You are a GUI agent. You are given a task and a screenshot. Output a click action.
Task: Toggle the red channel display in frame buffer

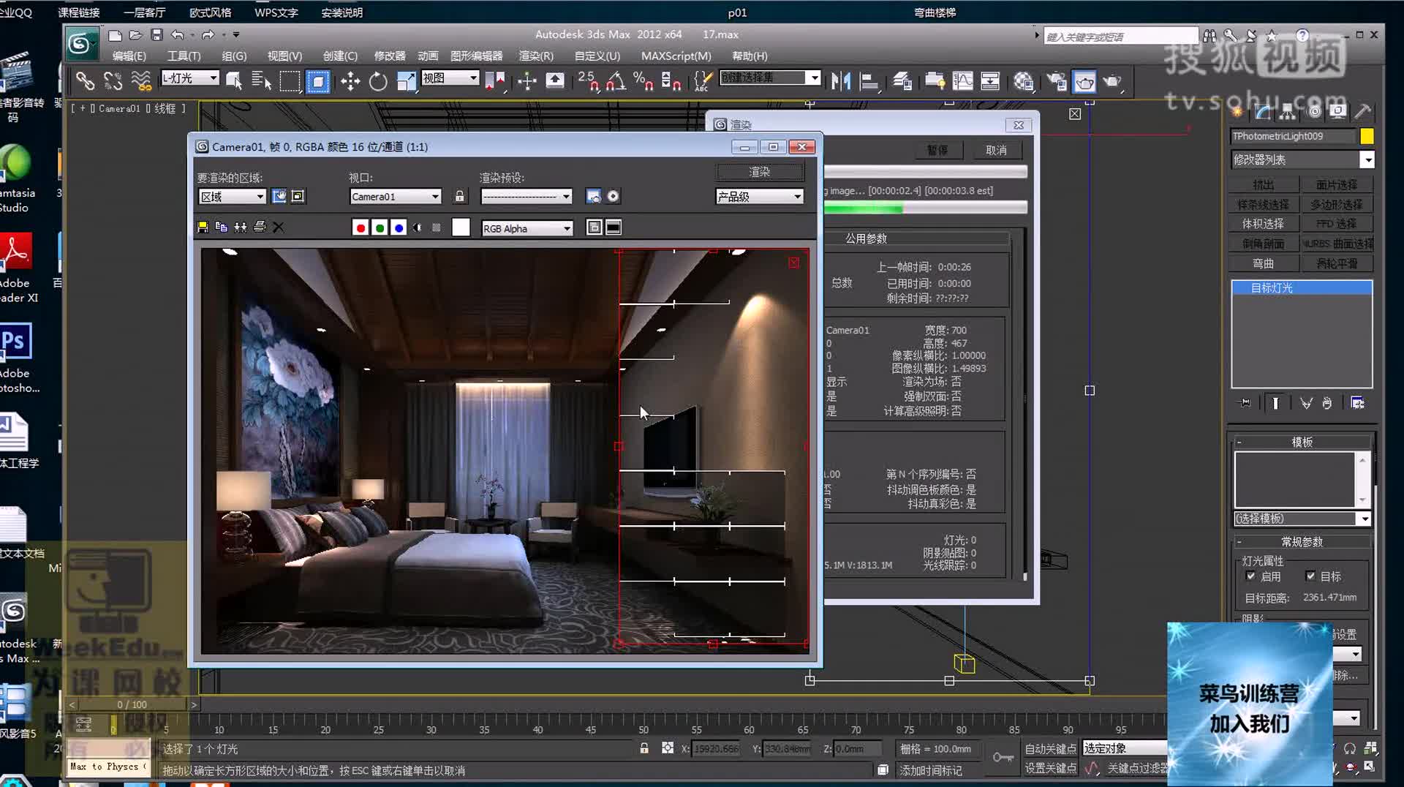(361, 227)
